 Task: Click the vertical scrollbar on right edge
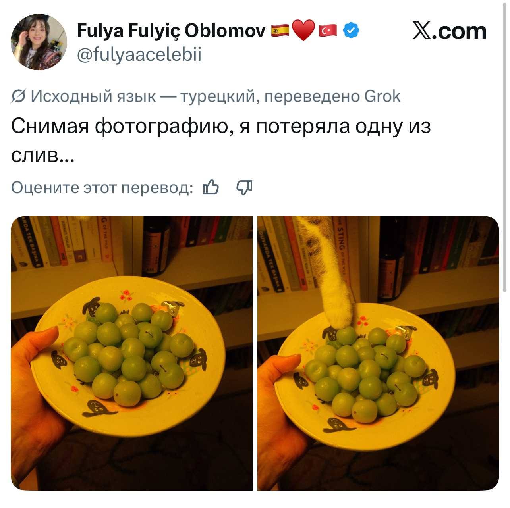point(504,147)
